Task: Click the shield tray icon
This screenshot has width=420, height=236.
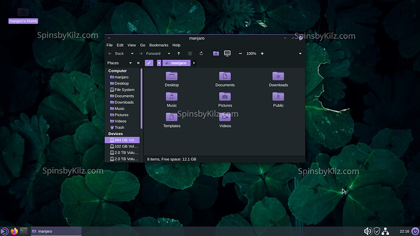Action: 377,231
